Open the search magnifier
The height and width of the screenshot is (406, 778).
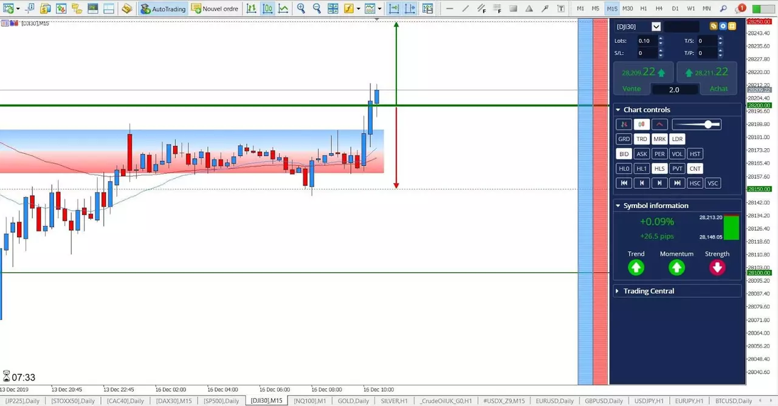pyautogui.click(x=723, y=9)
